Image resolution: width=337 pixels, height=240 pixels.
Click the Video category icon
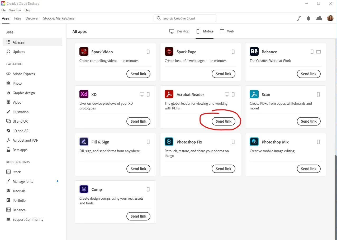point(8,102)
